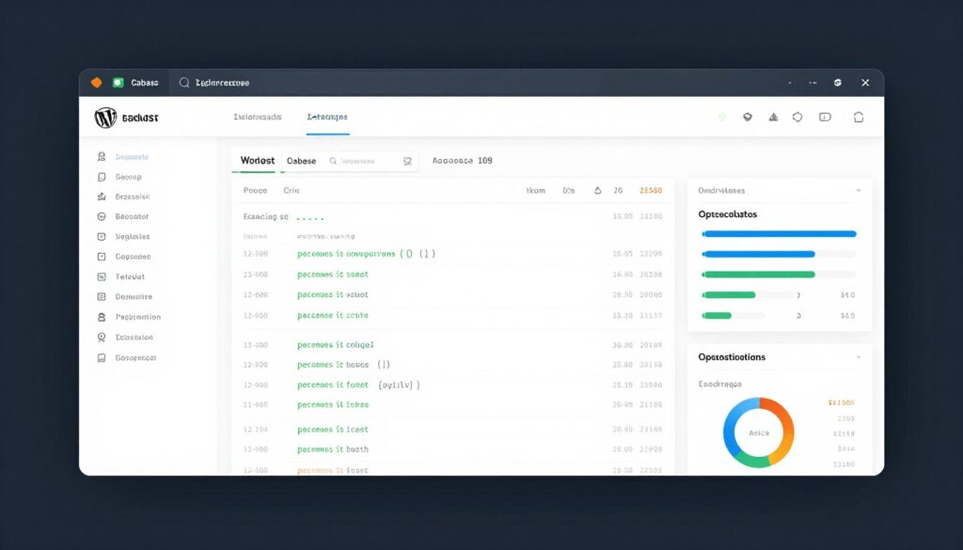Click the sidebar icon next to Gosopraaat
This screenshot has height=550, width=963.
[x=102, y=357]
